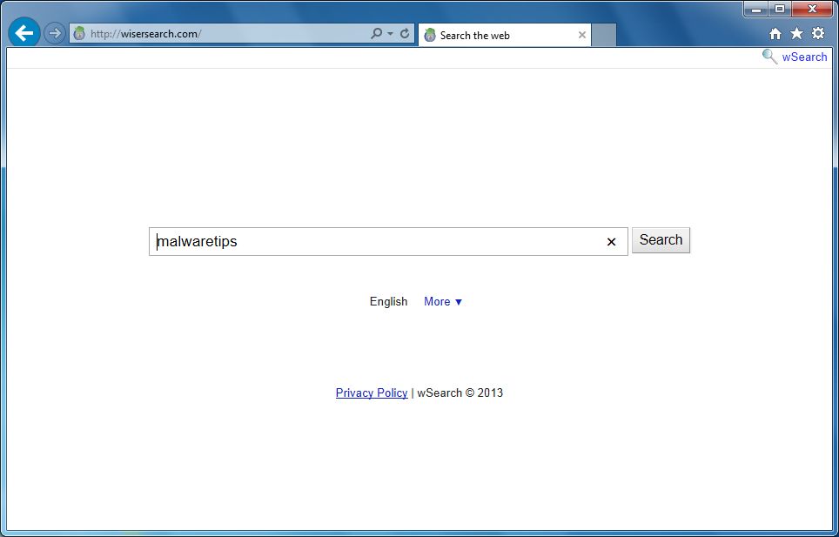The width and height of the screenshot is (839, 537).
Task: Click the wSearch magnifier logo
Action: pyautogui.click(x=769, y=56)
